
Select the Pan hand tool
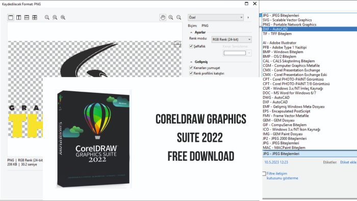tap(163, 17)
